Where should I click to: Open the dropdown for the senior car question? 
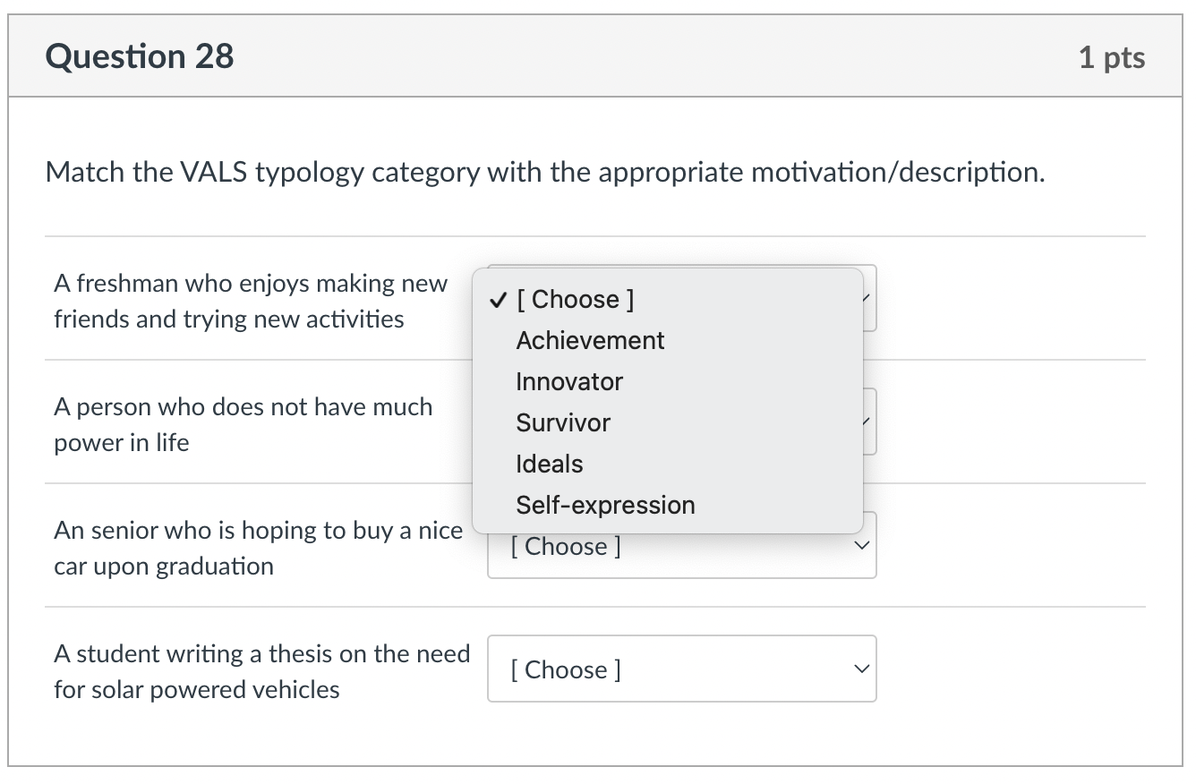[x=680, y=545]
